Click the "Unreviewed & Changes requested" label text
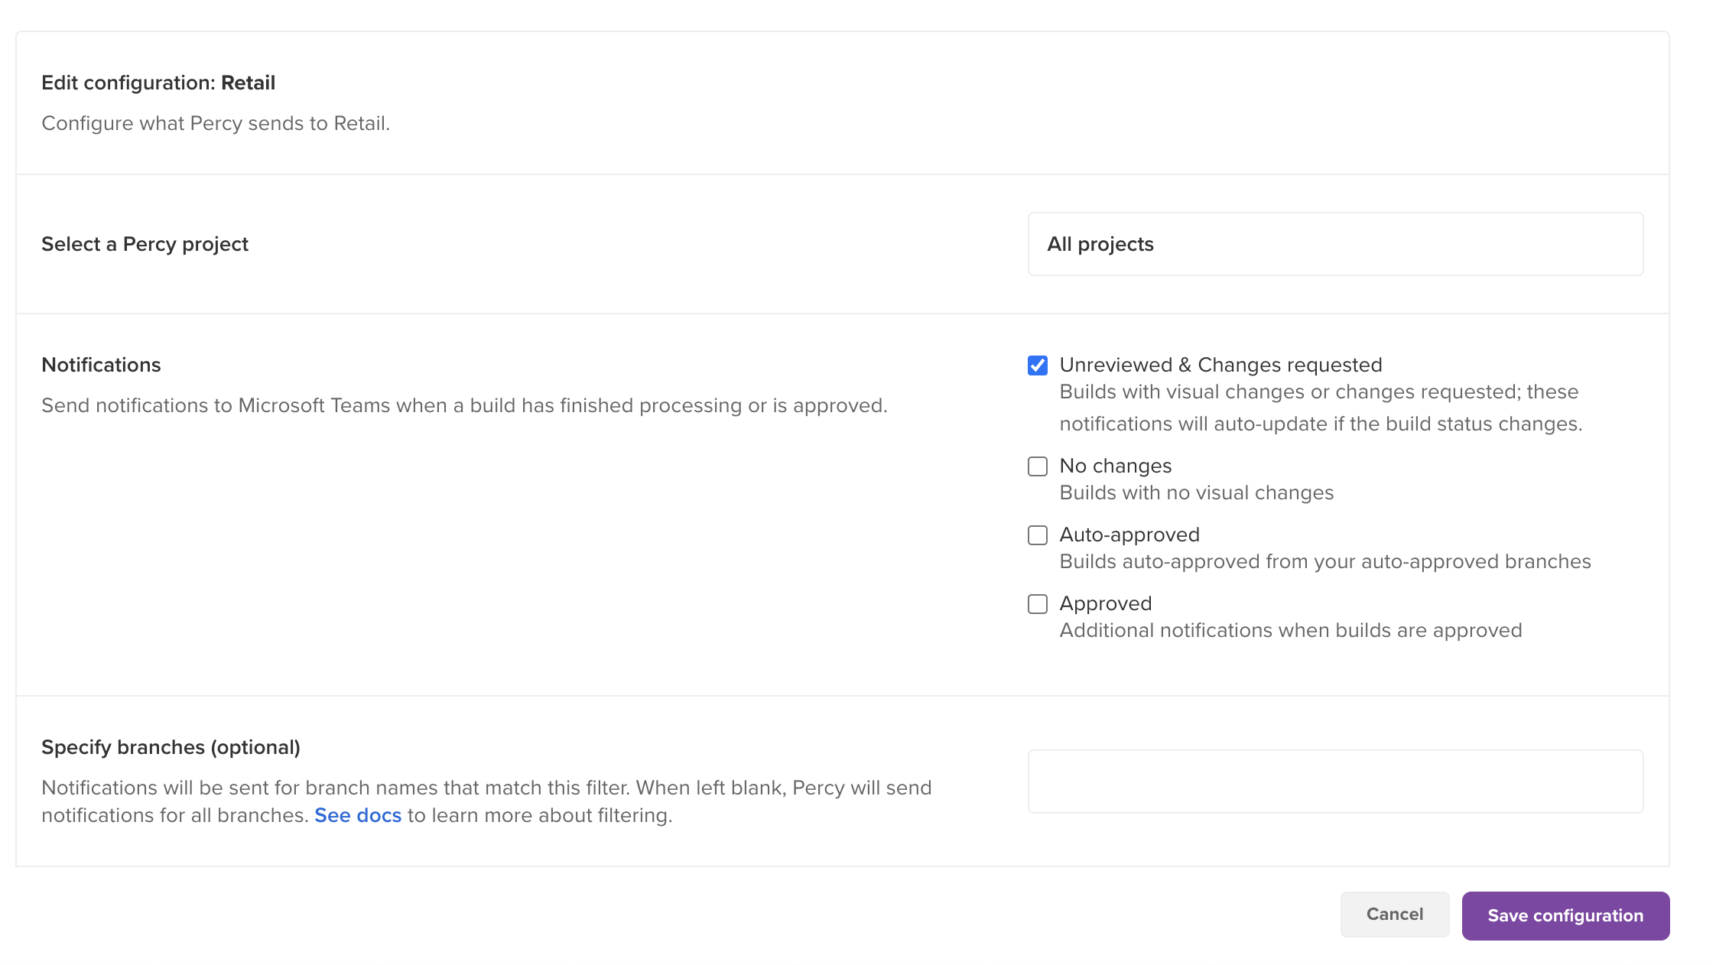The width and height of the screenshot is (1716, 965). coord(1220,365)
